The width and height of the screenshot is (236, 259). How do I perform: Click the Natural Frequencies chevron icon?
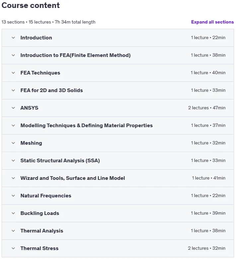[13, 196]
